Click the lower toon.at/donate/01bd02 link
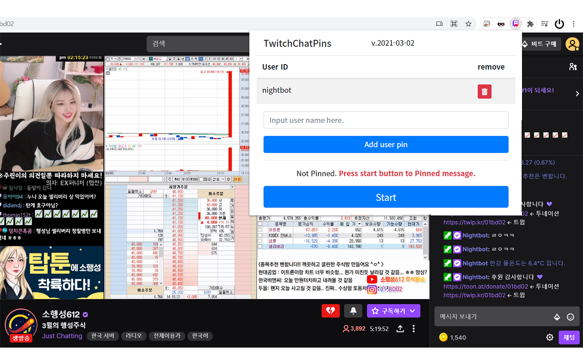 pos(486,287)
